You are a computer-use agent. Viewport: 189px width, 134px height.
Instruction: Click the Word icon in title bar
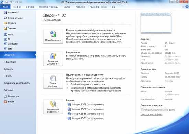[x=2, y=2]
